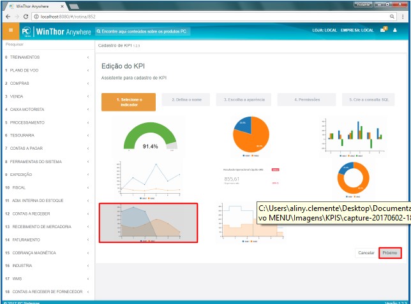This screenshot has height=304, width=411.
Task: Go to step 2 Defina o nome
Action: [186, 100]
